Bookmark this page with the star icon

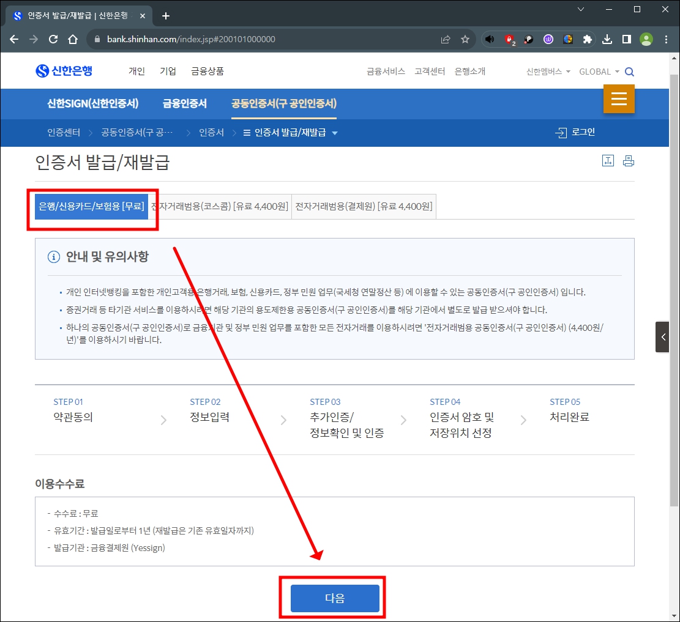(x=465, y=39)
